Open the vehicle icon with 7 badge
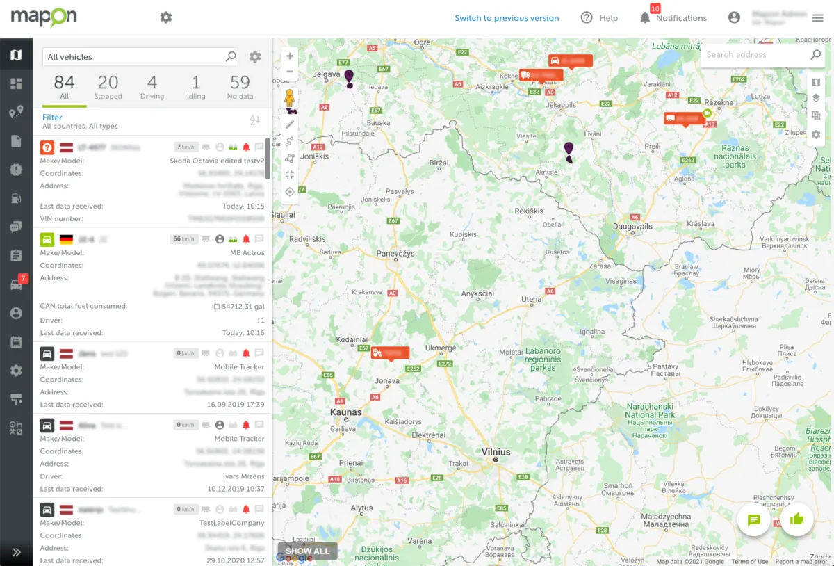834x566 pixels. (x=16, y=284)
